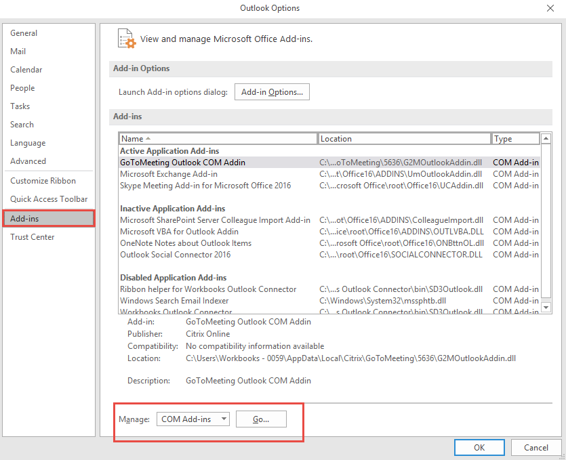Screen dimensions: 566x460
Task: Click the G2MOutlookAddin.dll location cell in list
Action: click(401, 163)
